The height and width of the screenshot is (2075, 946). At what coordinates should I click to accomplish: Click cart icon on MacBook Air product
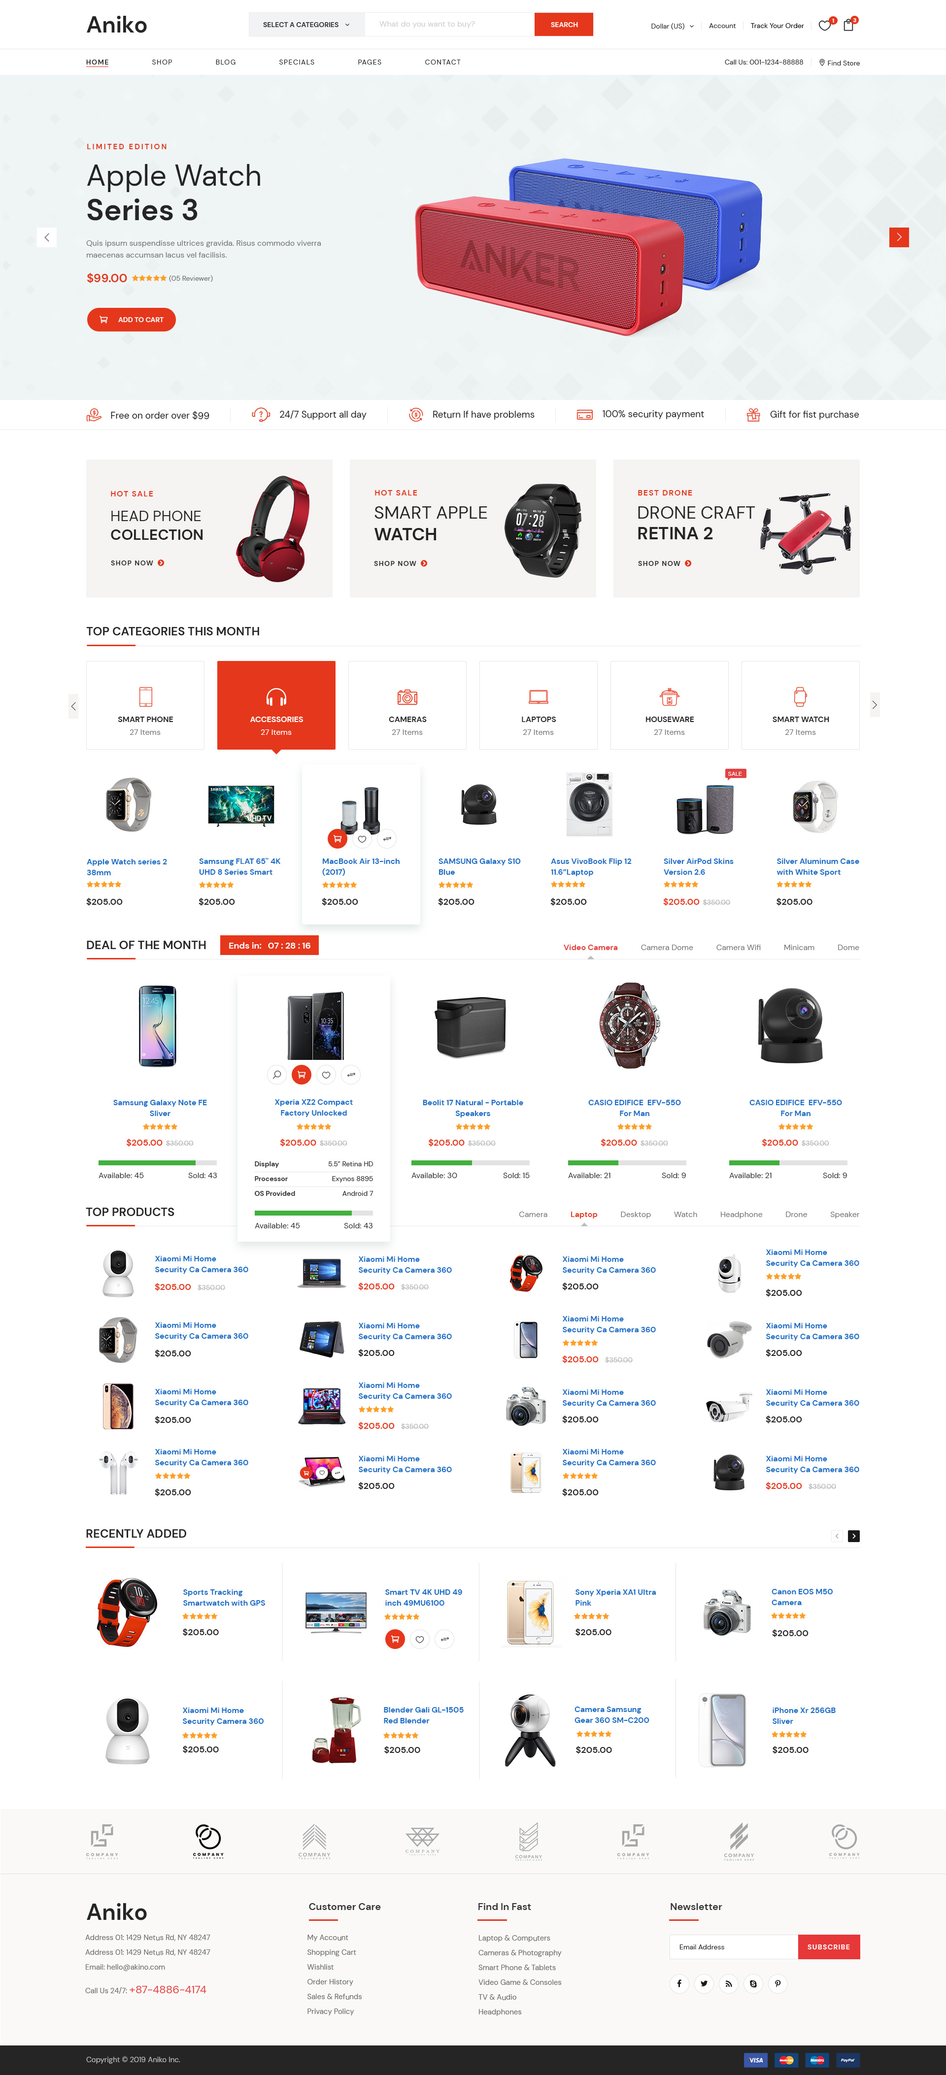(338, 839)
